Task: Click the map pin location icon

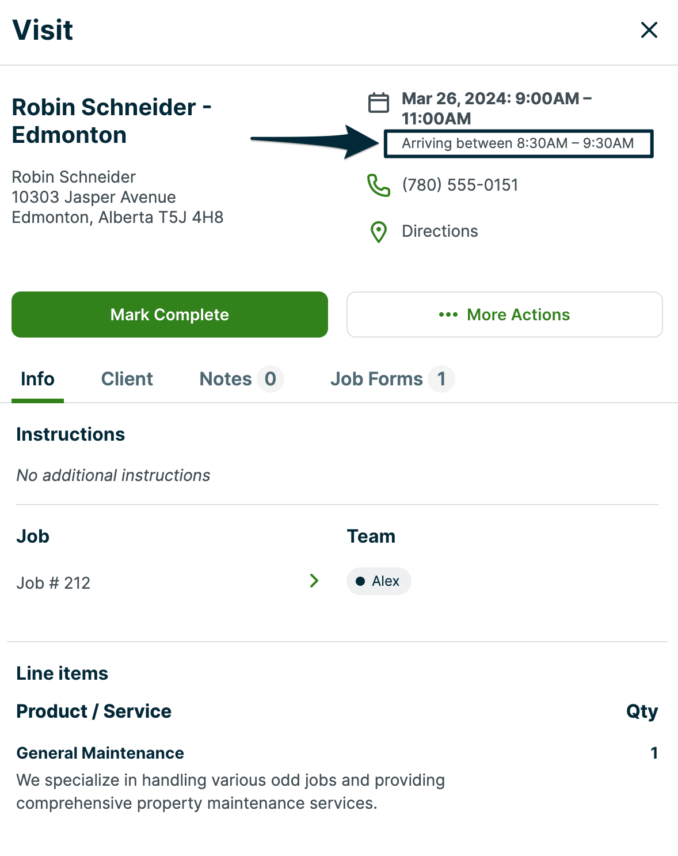Action: (x=379, y=232)
